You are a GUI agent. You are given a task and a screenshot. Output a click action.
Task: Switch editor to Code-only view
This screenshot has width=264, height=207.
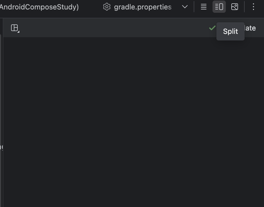tap(204, 7)
